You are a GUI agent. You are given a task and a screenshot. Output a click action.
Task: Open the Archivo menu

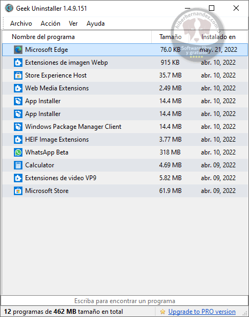click(21, 24)
